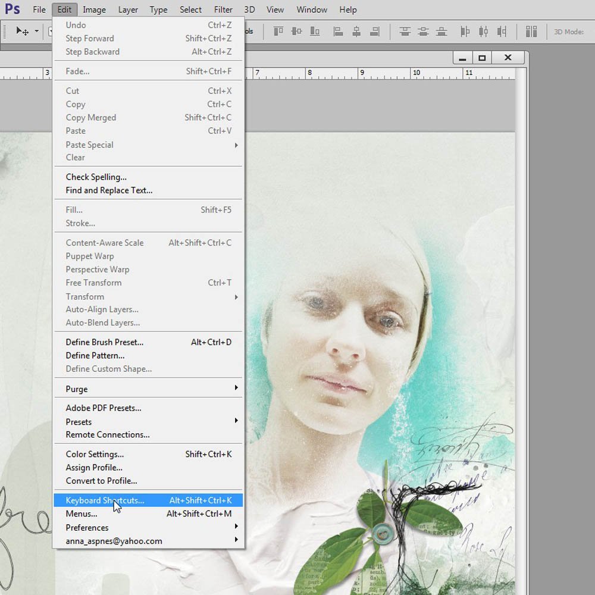Image resolution: width=595 pixels, height=595 pixels.
Task: Expand the Paste Special submenu arrow
Action: point(236,145)
